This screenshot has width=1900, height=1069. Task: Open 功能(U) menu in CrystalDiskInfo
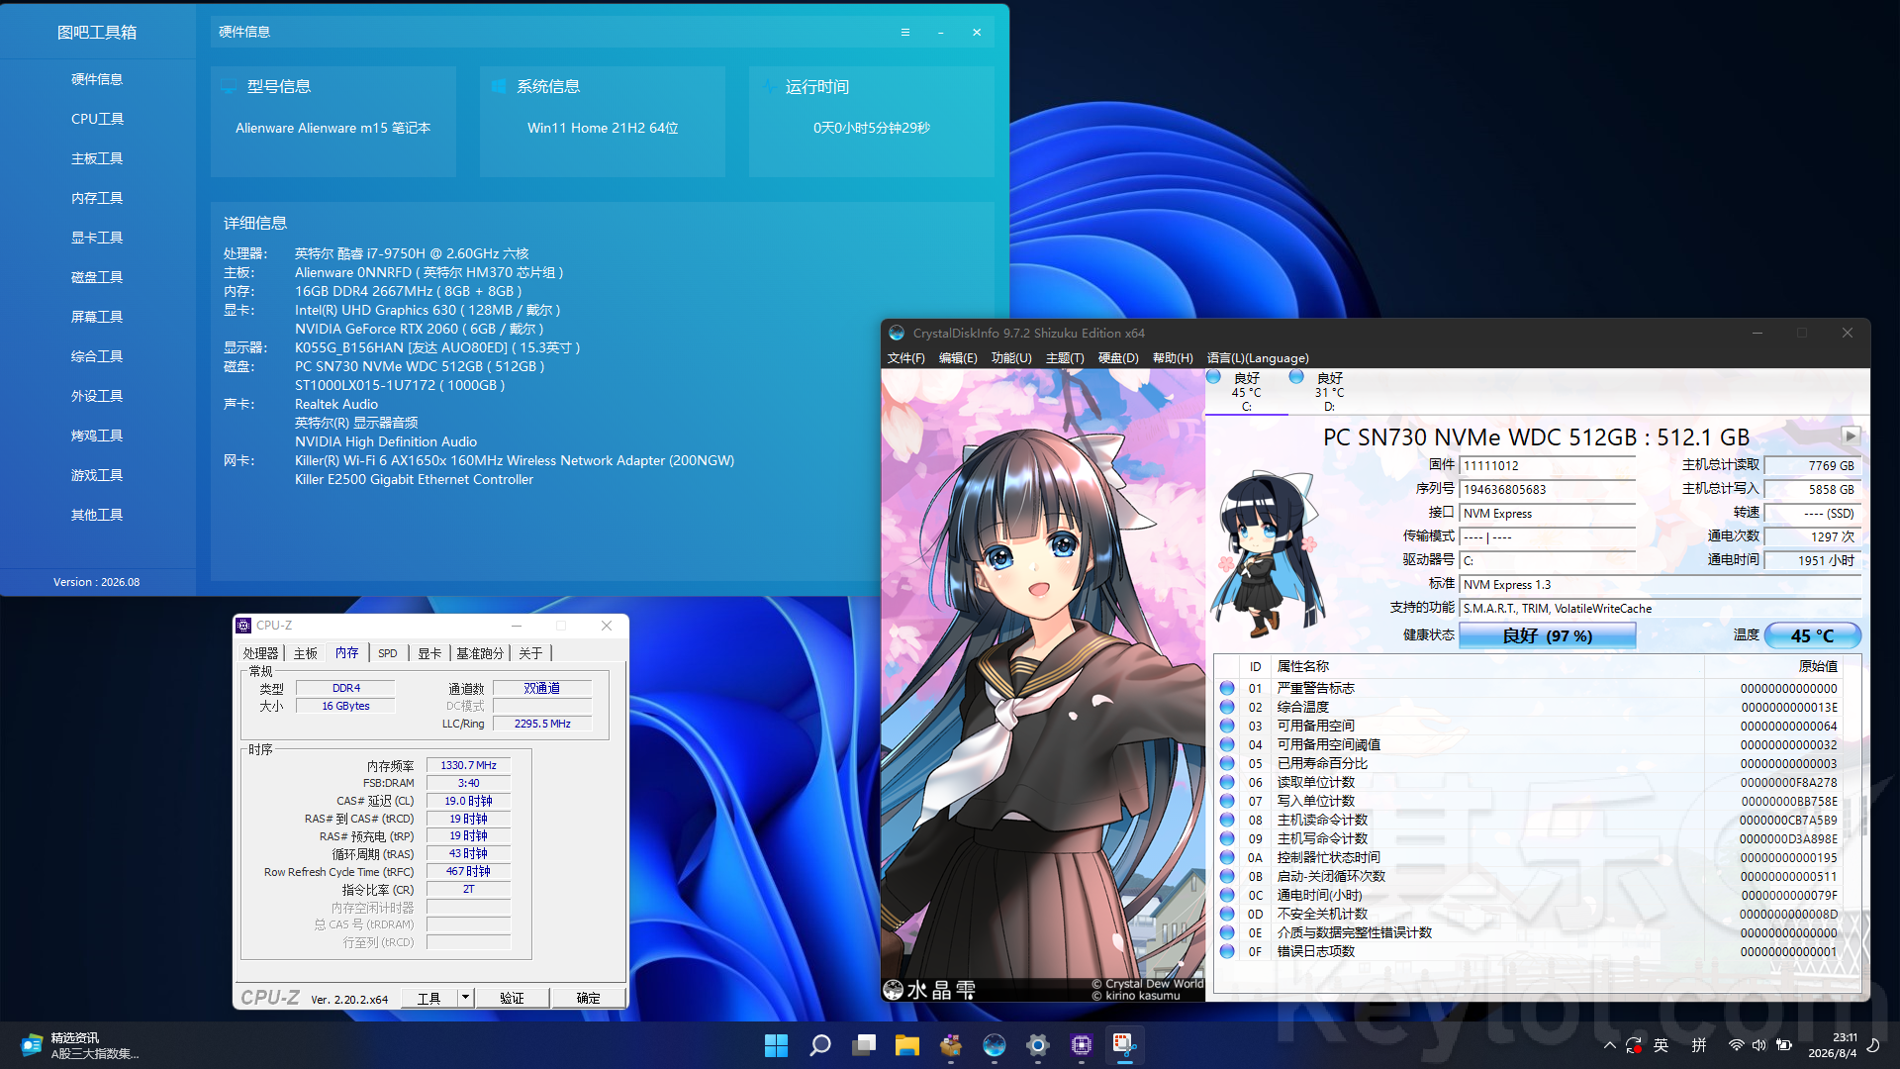click(1011, 358)
